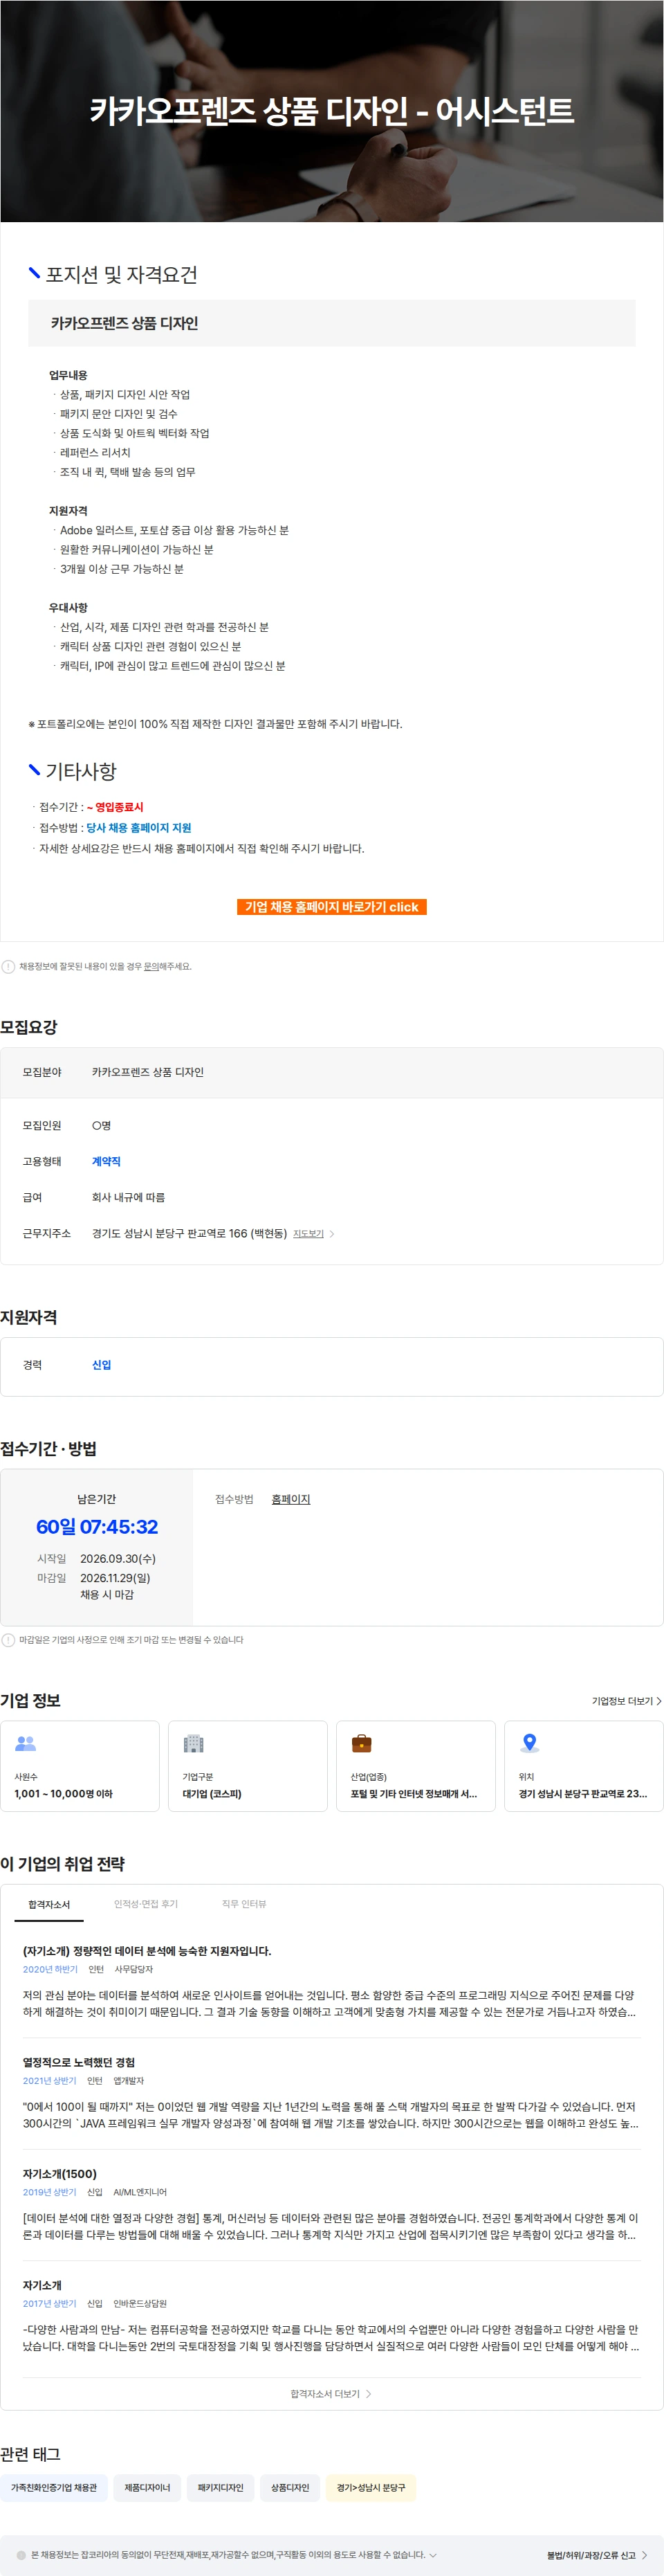Click the 사원수 1,001 ~ 10,000명 이하 card
Screen dimensions: 664x2576
[80, 1765]
